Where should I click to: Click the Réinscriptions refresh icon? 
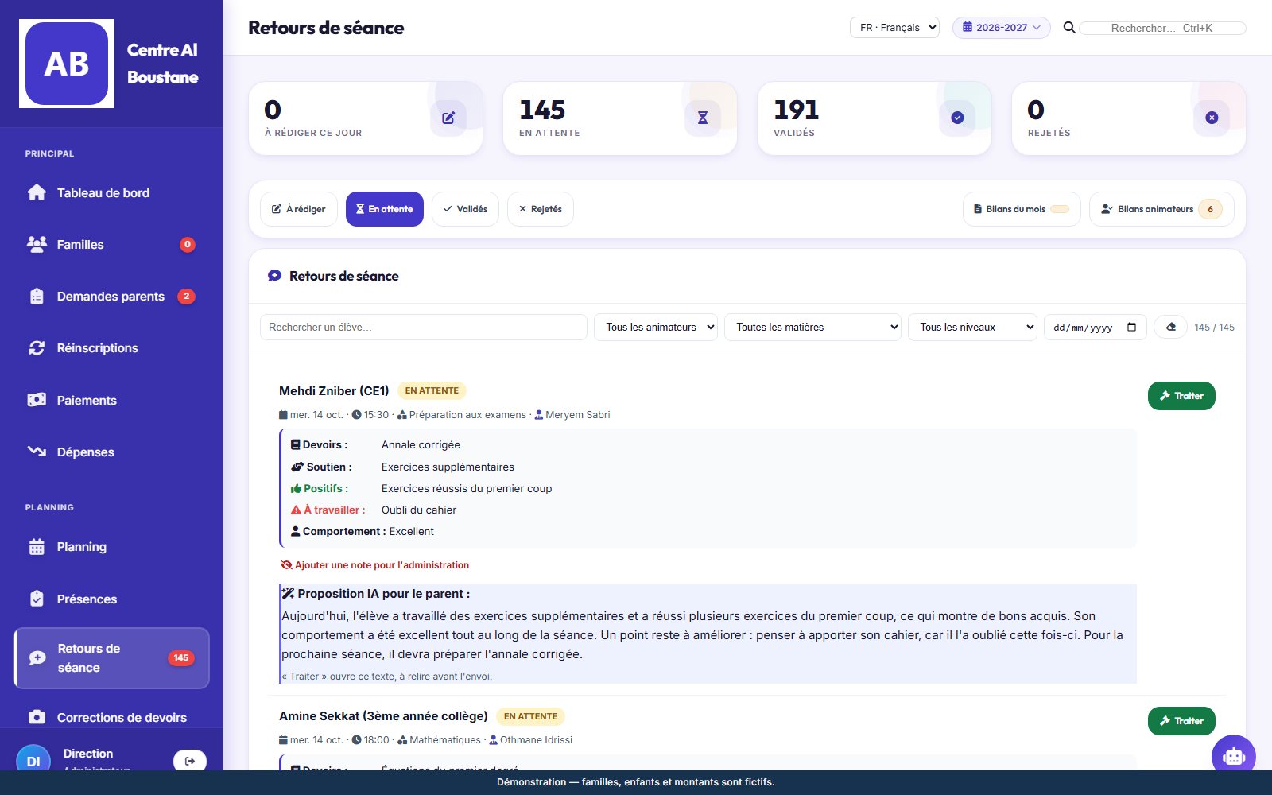[37, 348]
